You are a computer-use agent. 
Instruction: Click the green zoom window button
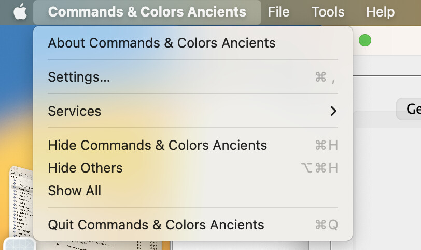coord(365,40)
